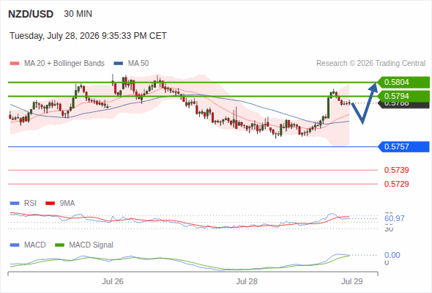Click the RSI value 60.97
Image resolution: width=432 pixels, height=293 pixels.
point(394,218)
